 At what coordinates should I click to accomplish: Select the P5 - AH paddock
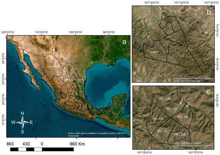tap(163, 131)
